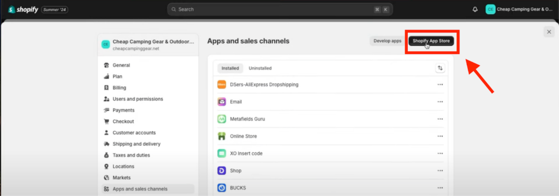This screenshot has height=196, width=559.
Task: Click the Develop apps button
Action: (388, 41)
